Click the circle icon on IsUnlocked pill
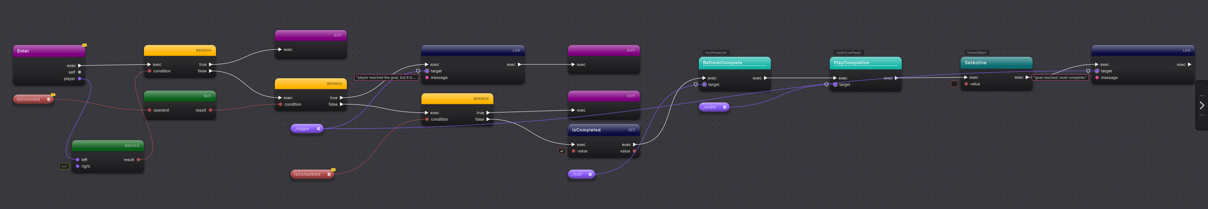The height and width of the screenshot is (209, 1208). (48, 99)
